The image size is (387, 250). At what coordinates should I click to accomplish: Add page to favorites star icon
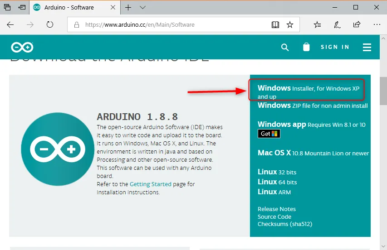click(290, 24)
